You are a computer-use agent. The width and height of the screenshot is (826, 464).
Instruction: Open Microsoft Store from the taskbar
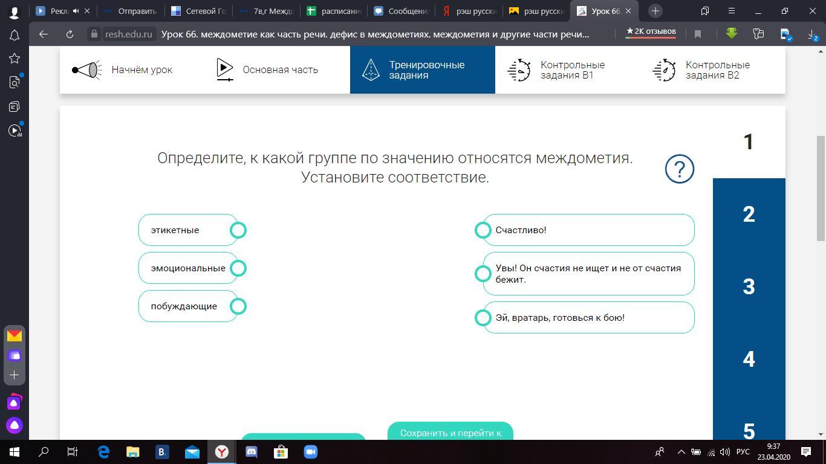point(281,452)
